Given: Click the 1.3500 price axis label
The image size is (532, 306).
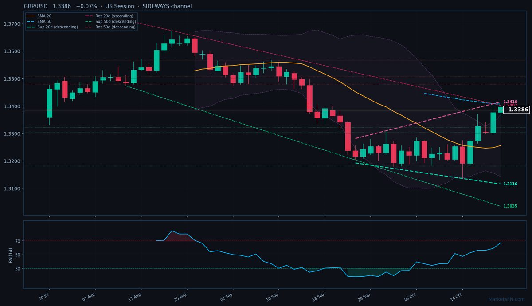Looking at the screenshot, I should 12,79.
